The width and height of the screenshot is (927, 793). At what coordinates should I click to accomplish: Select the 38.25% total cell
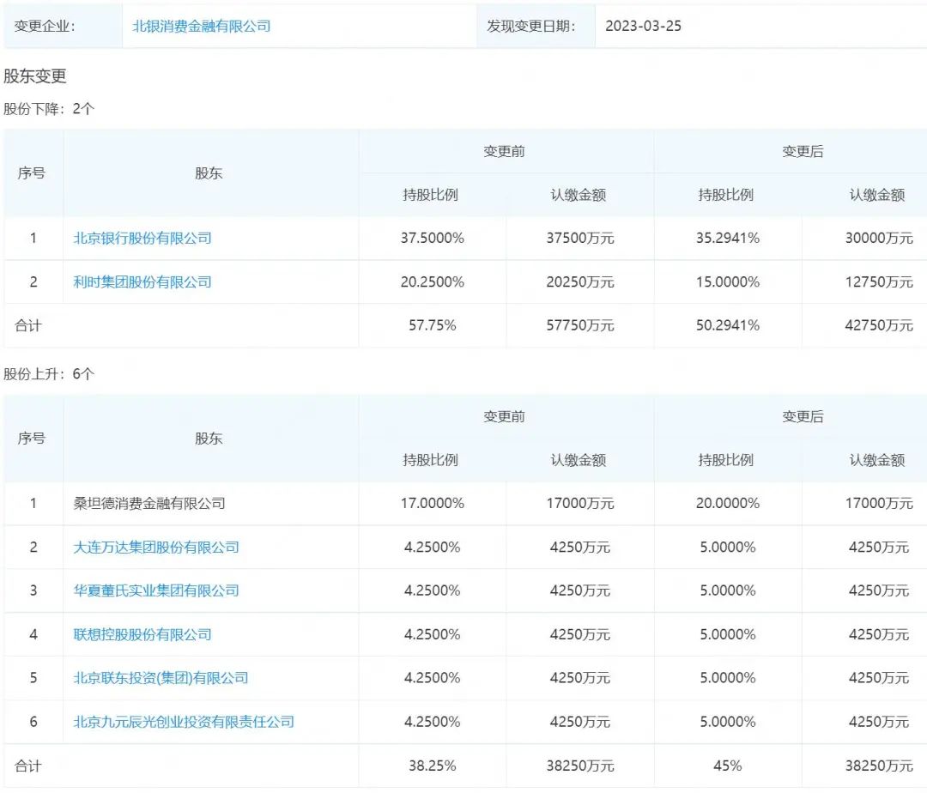tap(432, 766)
